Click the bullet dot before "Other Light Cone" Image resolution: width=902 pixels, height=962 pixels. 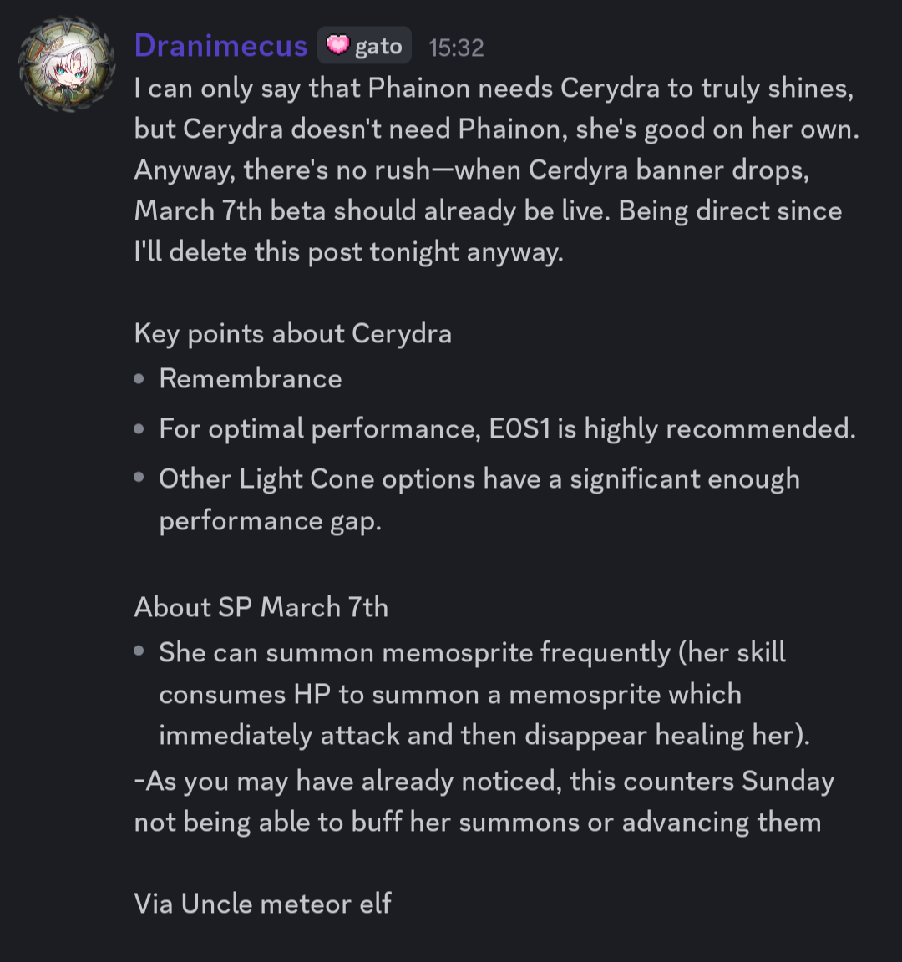[x=139, y=479]
